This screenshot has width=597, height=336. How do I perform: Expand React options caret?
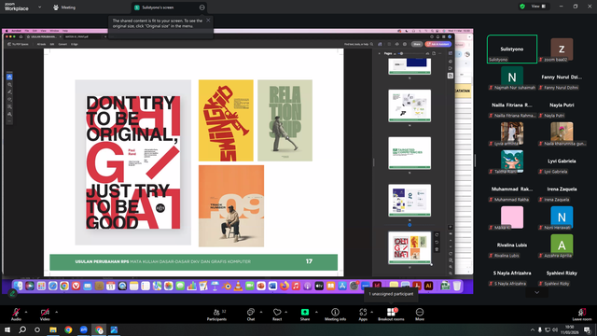(x=286, y=312)
